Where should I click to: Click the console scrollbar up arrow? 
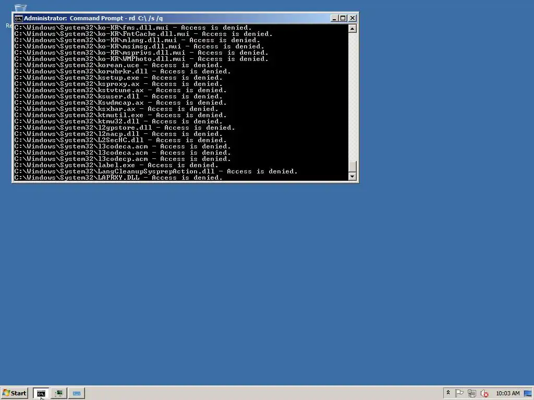tap(352, 29)
